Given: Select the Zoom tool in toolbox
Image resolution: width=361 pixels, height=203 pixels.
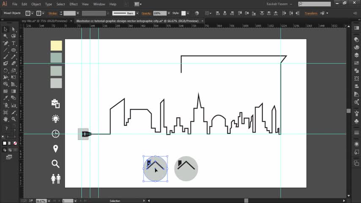Looking at the screenshot, I should point(14,119).
